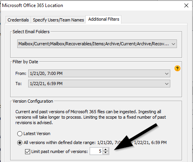Decrease the past versions number with down arrow
The height and width of the screenshot is (162, 193).
106,153
